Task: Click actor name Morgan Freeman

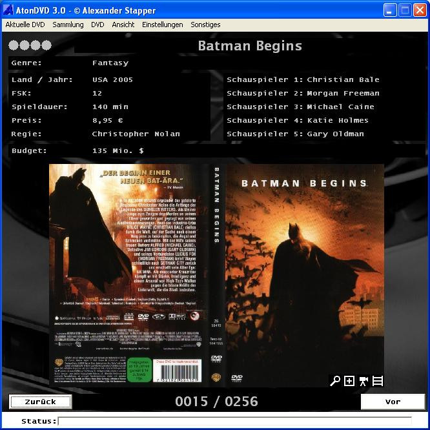Action: point(343,93)
